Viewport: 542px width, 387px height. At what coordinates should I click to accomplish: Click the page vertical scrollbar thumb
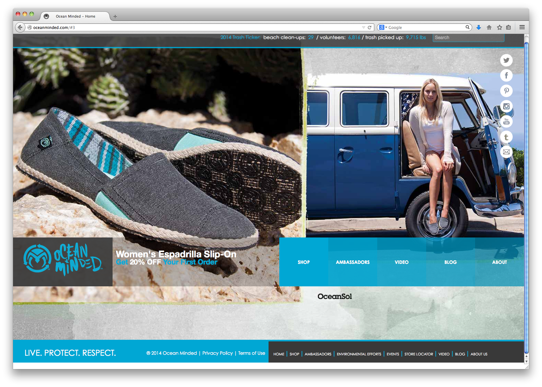[x=526, y=198]
